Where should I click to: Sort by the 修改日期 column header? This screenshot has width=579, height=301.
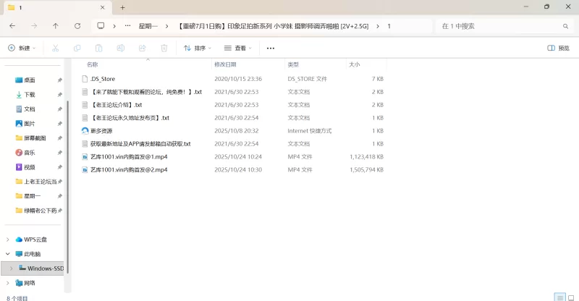(228, 64)
